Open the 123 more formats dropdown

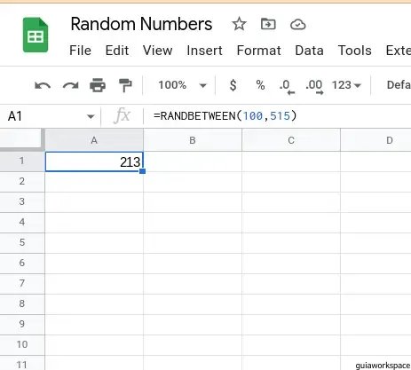[346, 85]
